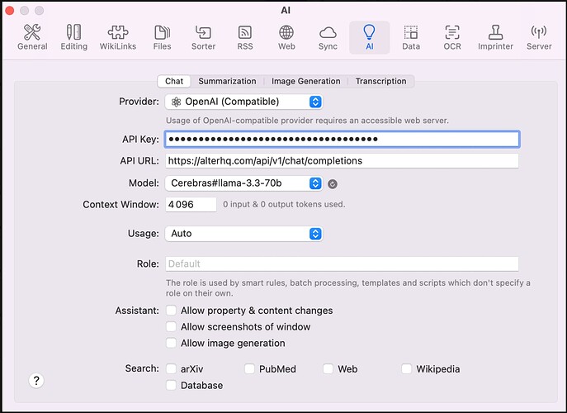Tick the arXiv search checkbox

pos(171,369)
